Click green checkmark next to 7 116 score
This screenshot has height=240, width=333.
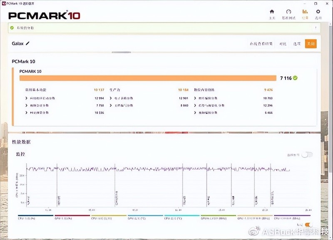[x=295, y=78]
